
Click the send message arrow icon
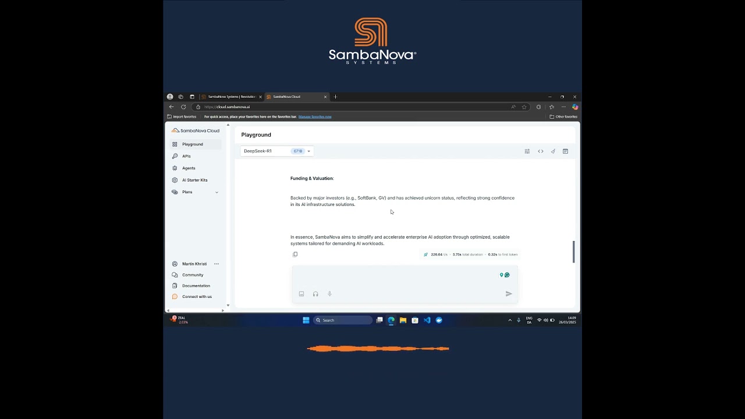point(509,294)
